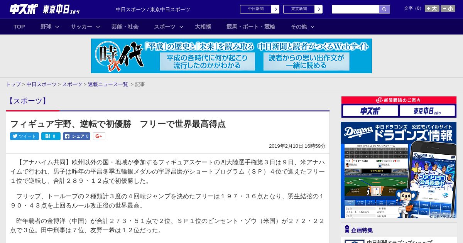Click the 企画特集 section heading

(x=362, y=230)
